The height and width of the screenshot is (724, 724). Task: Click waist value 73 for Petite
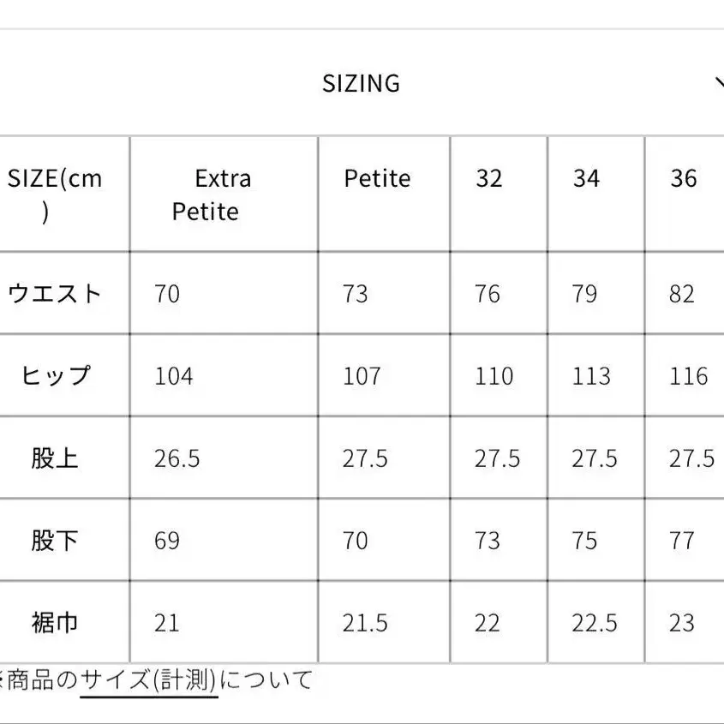click(356, 294)
